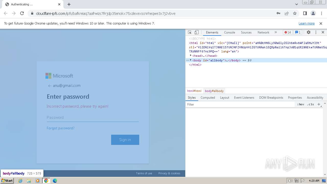Open the Accessibility pane
This screenshot has width=327, height=184.
click(x=315, y=98)
